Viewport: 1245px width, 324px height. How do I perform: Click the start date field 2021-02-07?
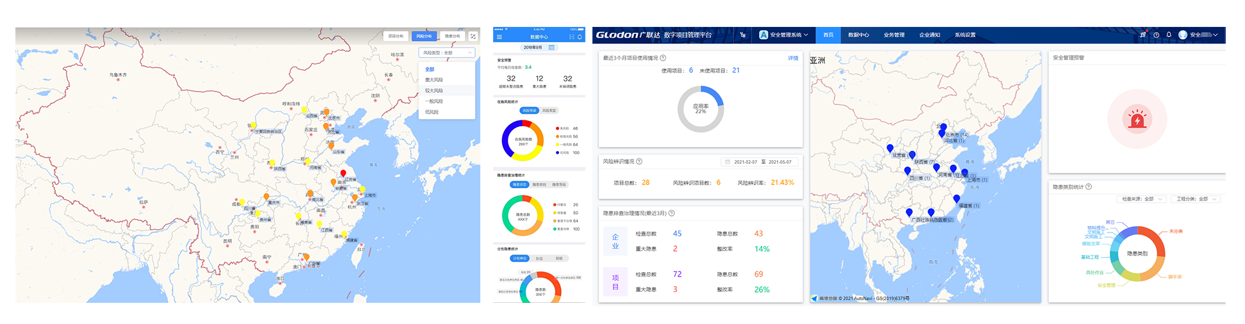[x=745, y=162]
